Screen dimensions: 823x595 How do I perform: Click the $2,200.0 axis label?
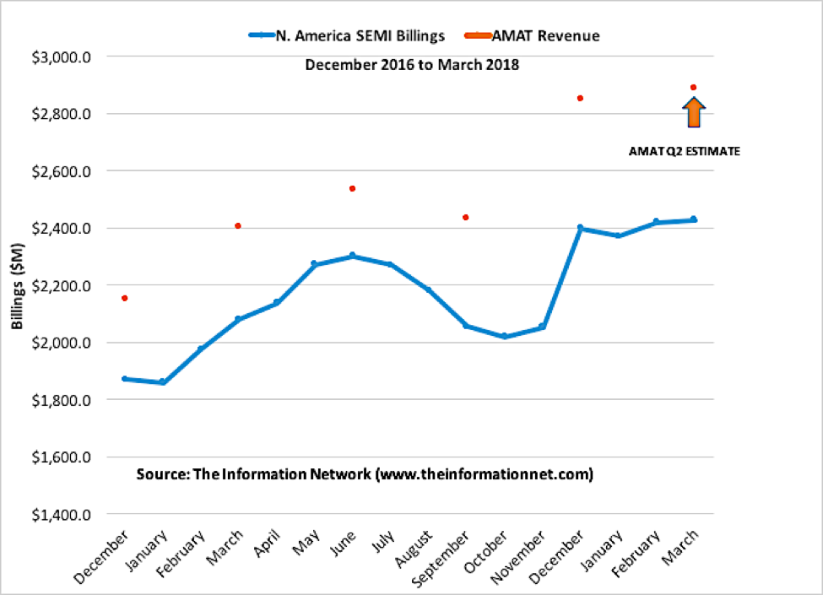(x=61, y=286)
